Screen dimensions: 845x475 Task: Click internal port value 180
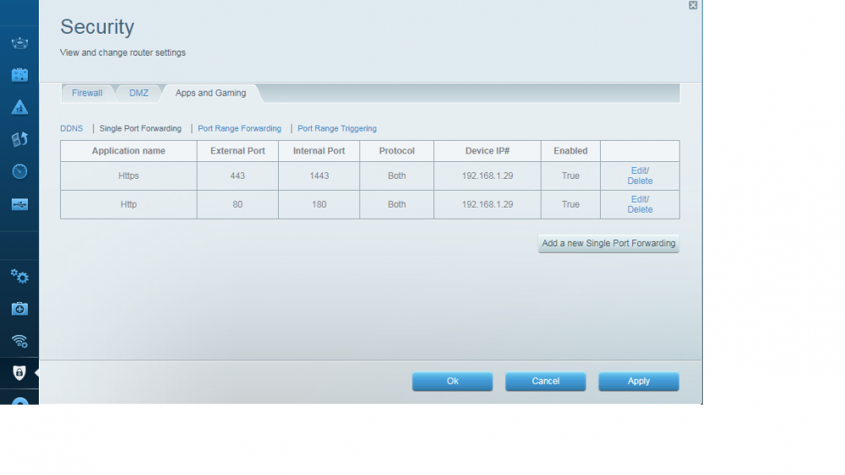click(319, 204)
